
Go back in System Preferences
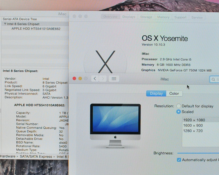pyautogui.click(x=95, y=79)
